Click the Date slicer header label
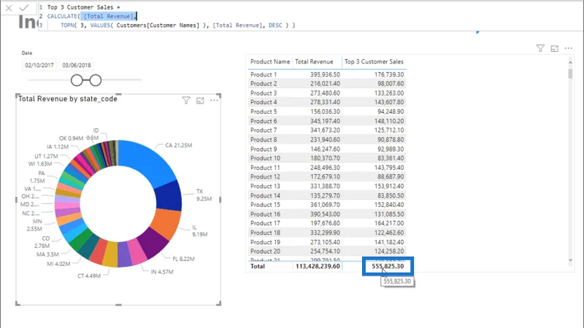This screenshot has height=328, width=584. click(x=27, y=53)
